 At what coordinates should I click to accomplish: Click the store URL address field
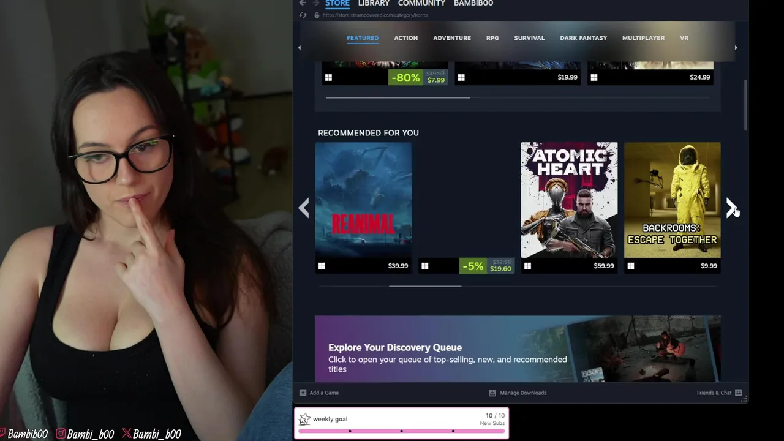tap(375, 15)
